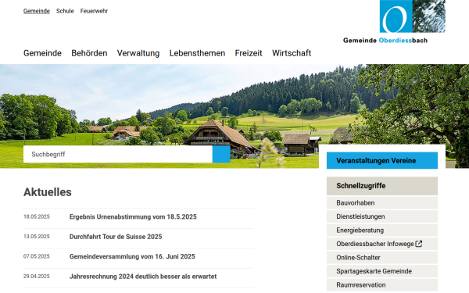Open news Ergebnis Urnenabstimmung vom 18.5.2025
The width and height of the screenshot is (469, 293).
pyautogui.click(x=133, y=216)
